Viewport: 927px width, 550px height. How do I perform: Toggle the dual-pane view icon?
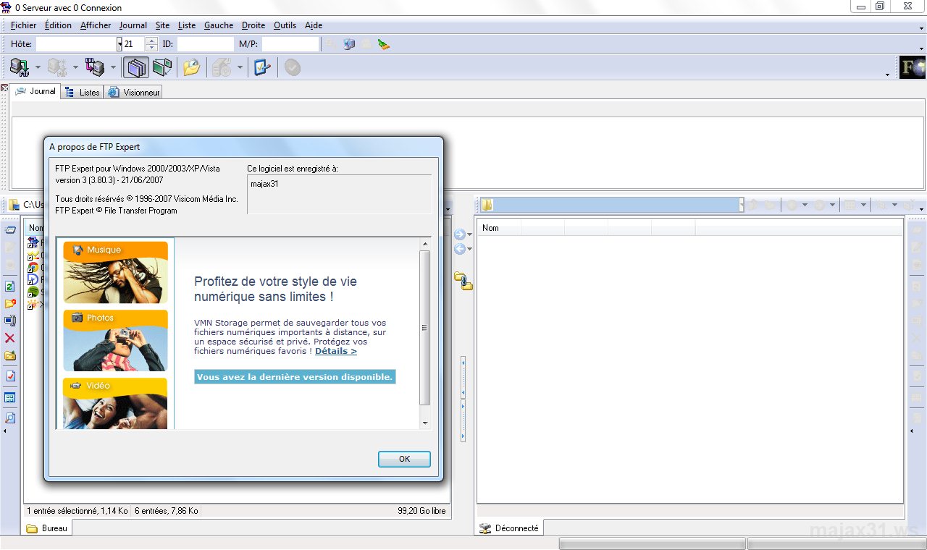tap(135, 67)
